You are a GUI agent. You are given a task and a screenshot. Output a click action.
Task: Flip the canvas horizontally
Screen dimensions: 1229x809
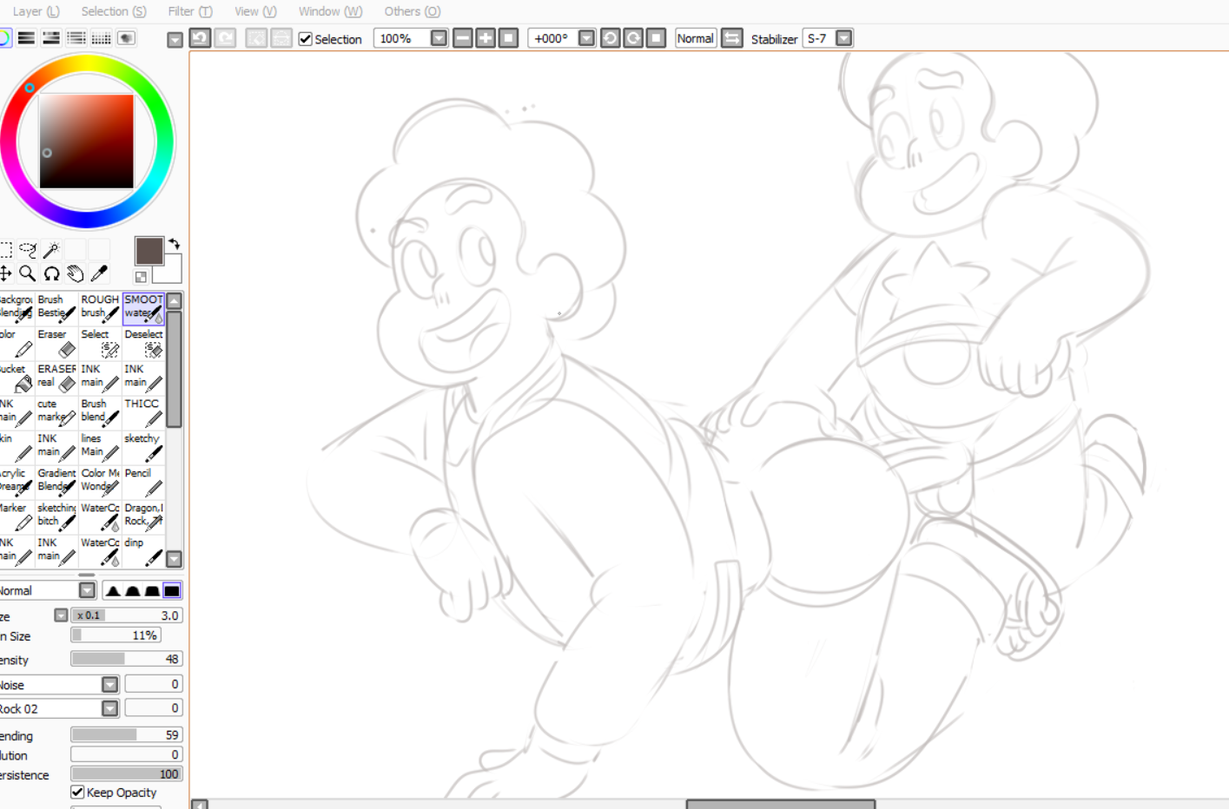click(732, 38)
